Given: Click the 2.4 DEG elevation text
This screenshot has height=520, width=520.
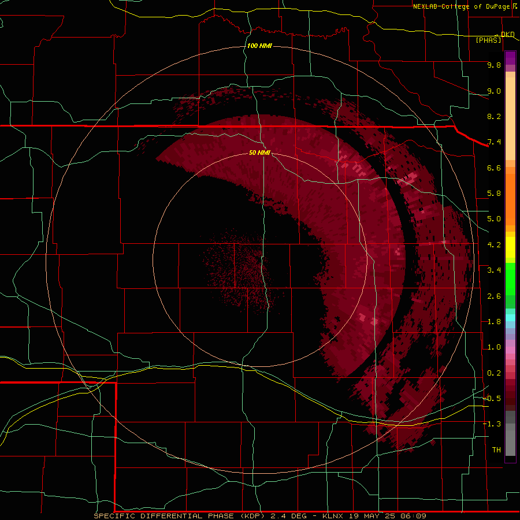Looking at the screenshot, I should click(288, 516).
